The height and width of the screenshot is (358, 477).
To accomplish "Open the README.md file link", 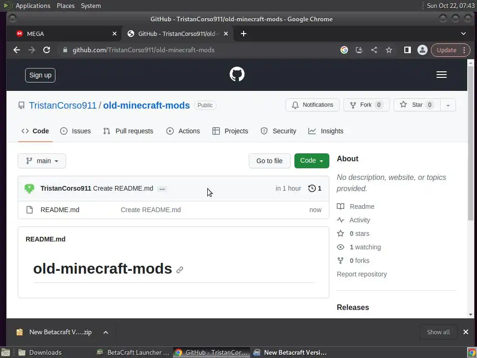I will [60, 210].
